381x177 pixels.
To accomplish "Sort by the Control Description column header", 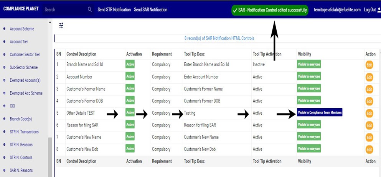I will coord(81,54).
